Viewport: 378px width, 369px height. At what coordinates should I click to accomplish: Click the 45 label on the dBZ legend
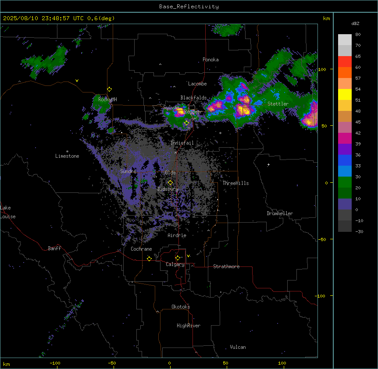[x=358, y=122]
